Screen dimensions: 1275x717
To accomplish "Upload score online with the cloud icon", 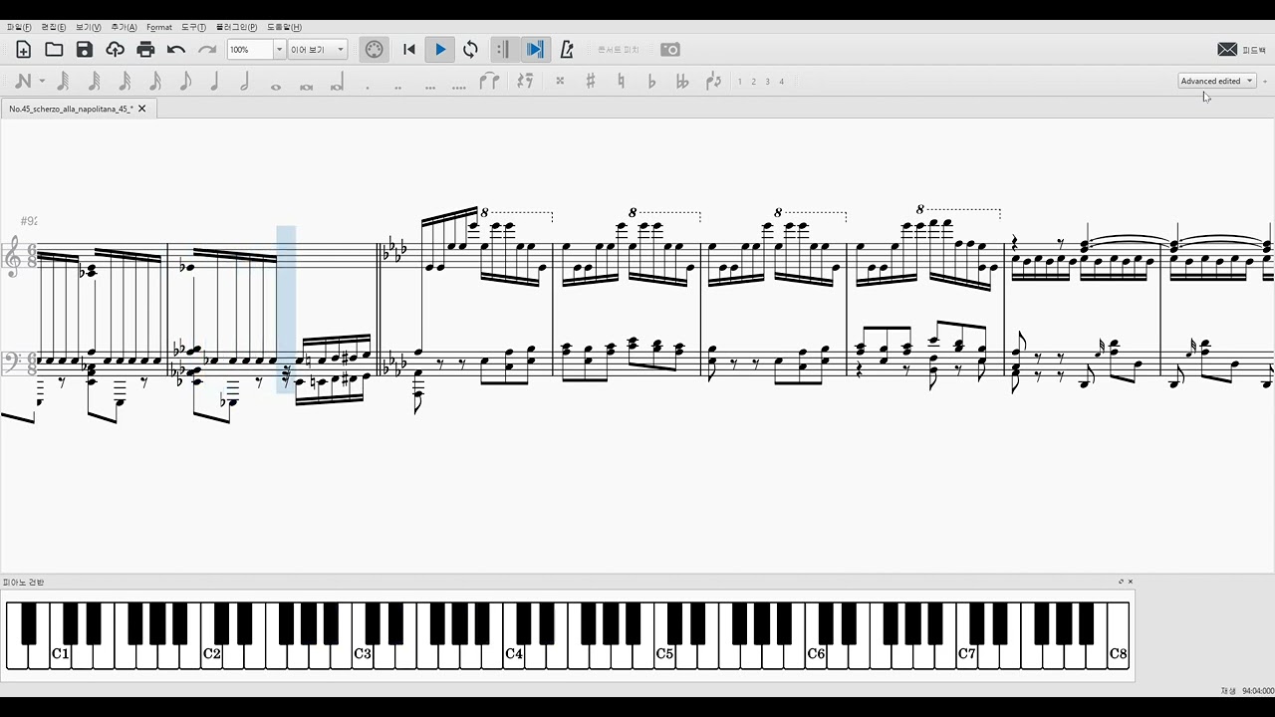I will pos(116,49).
